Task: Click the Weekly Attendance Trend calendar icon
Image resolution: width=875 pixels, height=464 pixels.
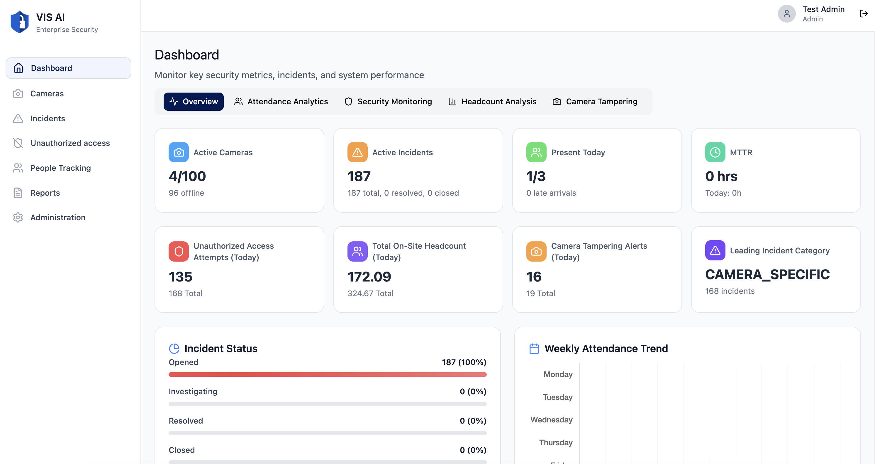Action: pos(534,349)
